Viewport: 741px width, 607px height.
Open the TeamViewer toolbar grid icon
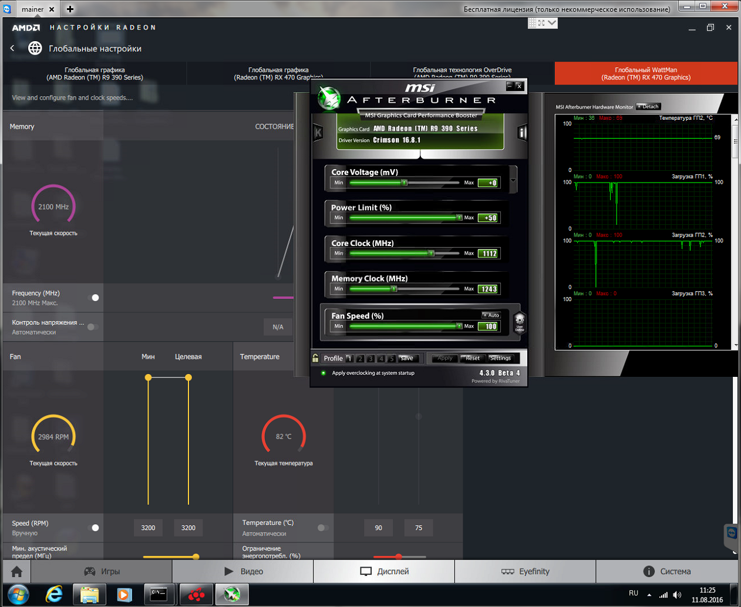[x=532, y=23]
